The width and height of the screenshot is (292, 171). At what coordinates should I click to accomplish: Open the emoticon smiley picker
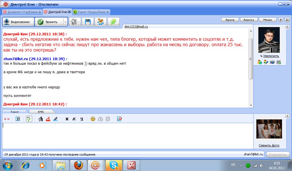[93, 119]
